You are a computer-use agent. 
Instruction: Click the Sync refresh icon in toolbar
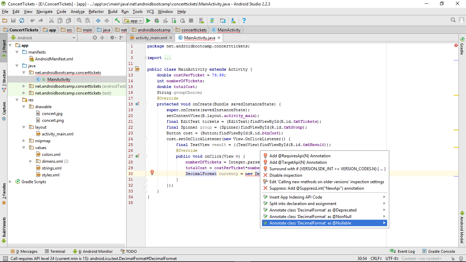coord(22,21)
